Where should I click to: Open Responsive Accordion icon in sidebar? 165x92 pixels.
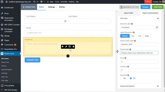tap(2, 18)
